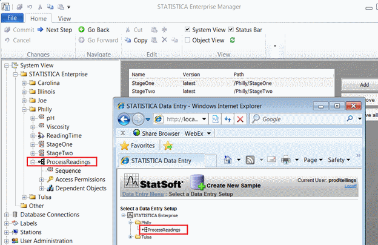
Task: Select the Labels tree node
Action: click(x=28, y=223)
